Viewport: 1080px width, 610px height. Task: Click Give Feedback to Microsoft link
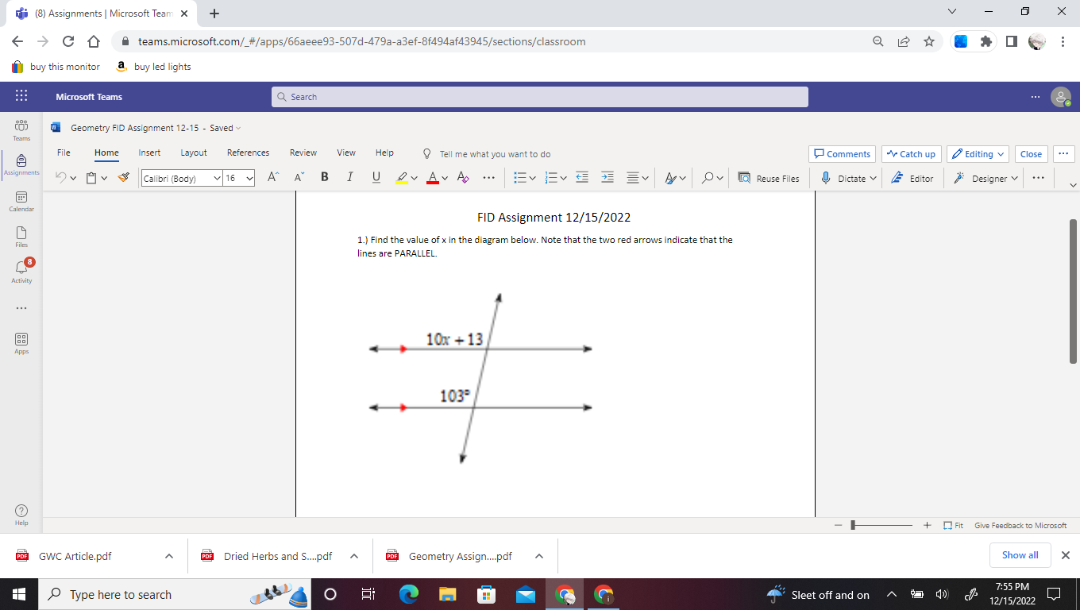point(1020,526)
